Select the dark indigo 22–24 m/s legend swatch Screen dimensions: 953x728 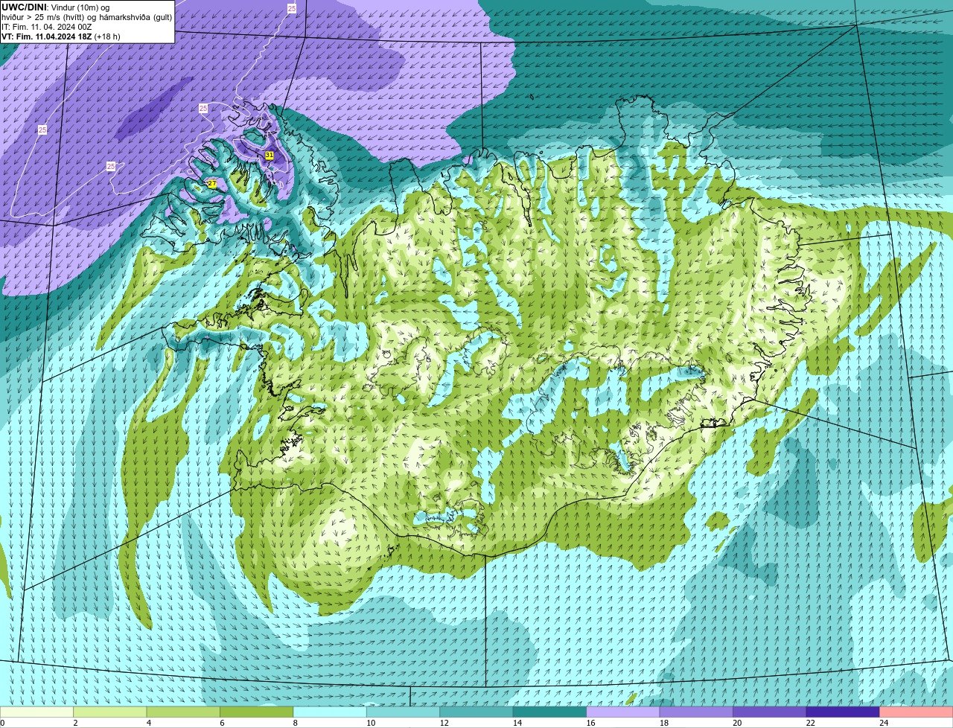843,712
